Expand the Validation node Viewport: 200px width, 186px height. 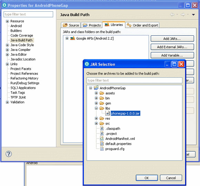tap(7, 102)
